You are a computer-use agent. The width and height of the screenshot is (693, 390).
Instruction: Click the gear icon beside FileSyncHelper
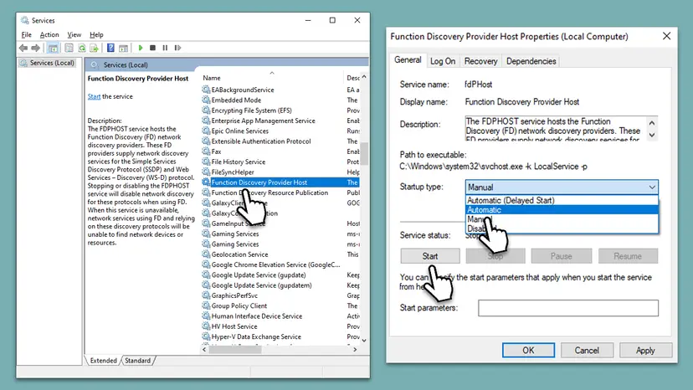[x=206, y=172]
